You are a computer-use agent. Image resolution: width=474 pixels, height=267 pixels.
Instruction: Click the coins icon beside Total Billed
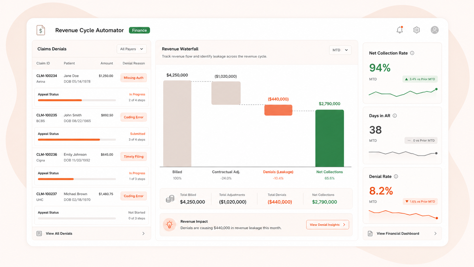click(170, 199)
